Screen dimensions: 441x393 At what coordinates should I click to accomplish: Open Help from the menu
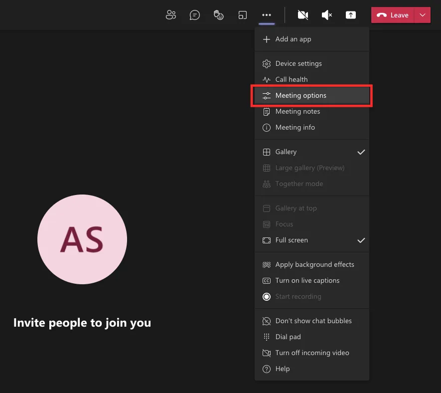point(283,369)
